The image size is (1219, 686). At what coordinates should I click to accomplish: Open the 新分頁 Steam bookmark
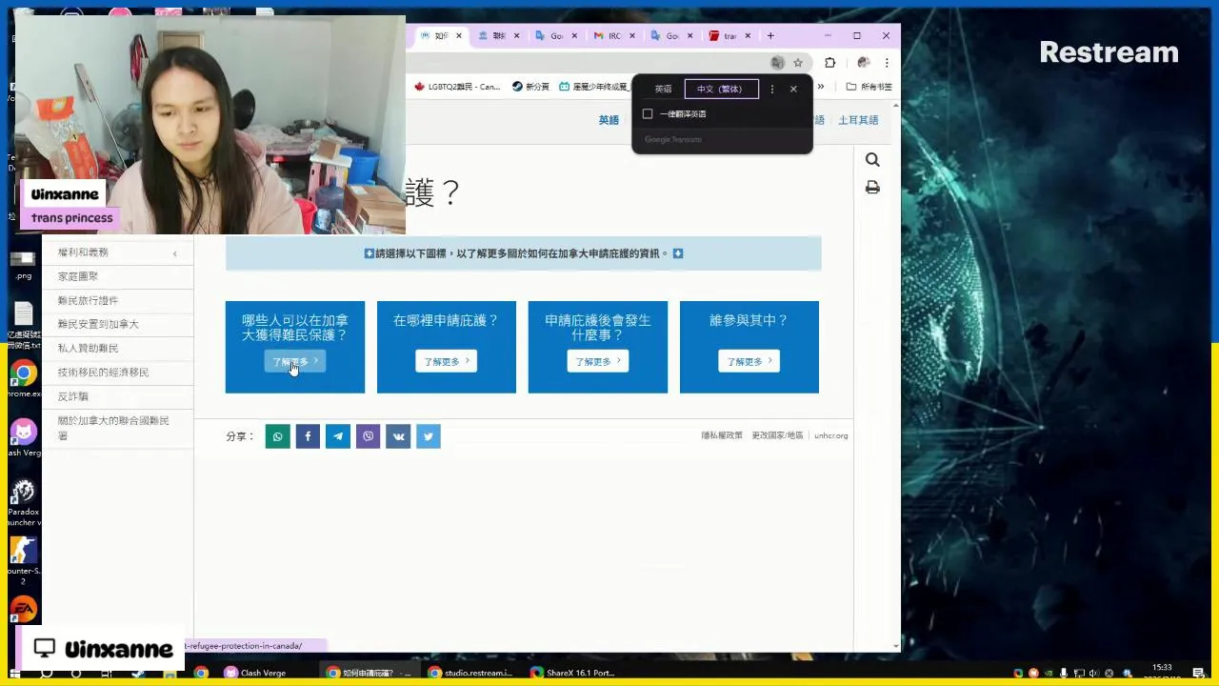pyautogui.click(x=530, y=87)
